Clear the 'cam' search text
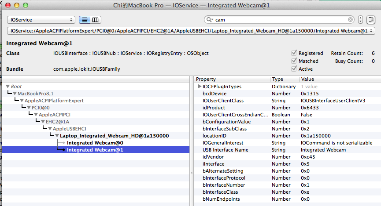The height and width of the screenshot is (206, 381). click(351, 20)
